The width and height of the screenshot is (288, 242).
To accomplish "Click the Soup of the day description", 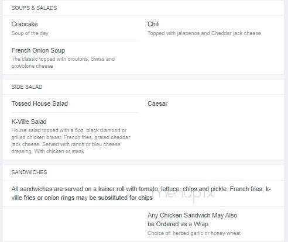I will [x=30, y=33].
